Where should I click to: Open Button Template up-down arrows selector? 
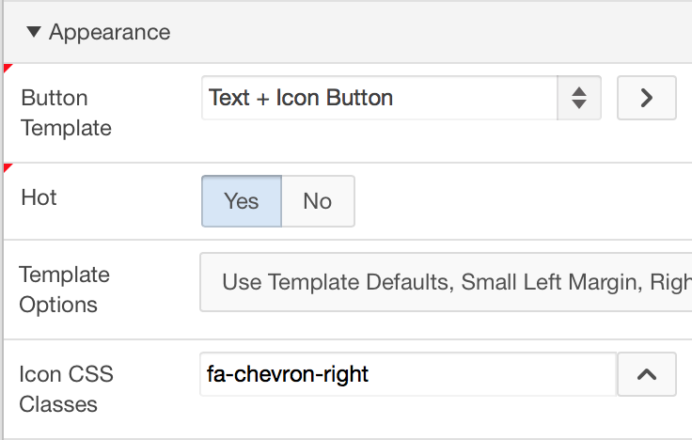579,98
